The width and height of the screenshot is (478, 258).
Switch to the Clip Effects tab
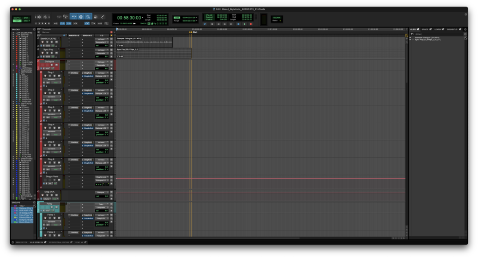pos(36,243)
